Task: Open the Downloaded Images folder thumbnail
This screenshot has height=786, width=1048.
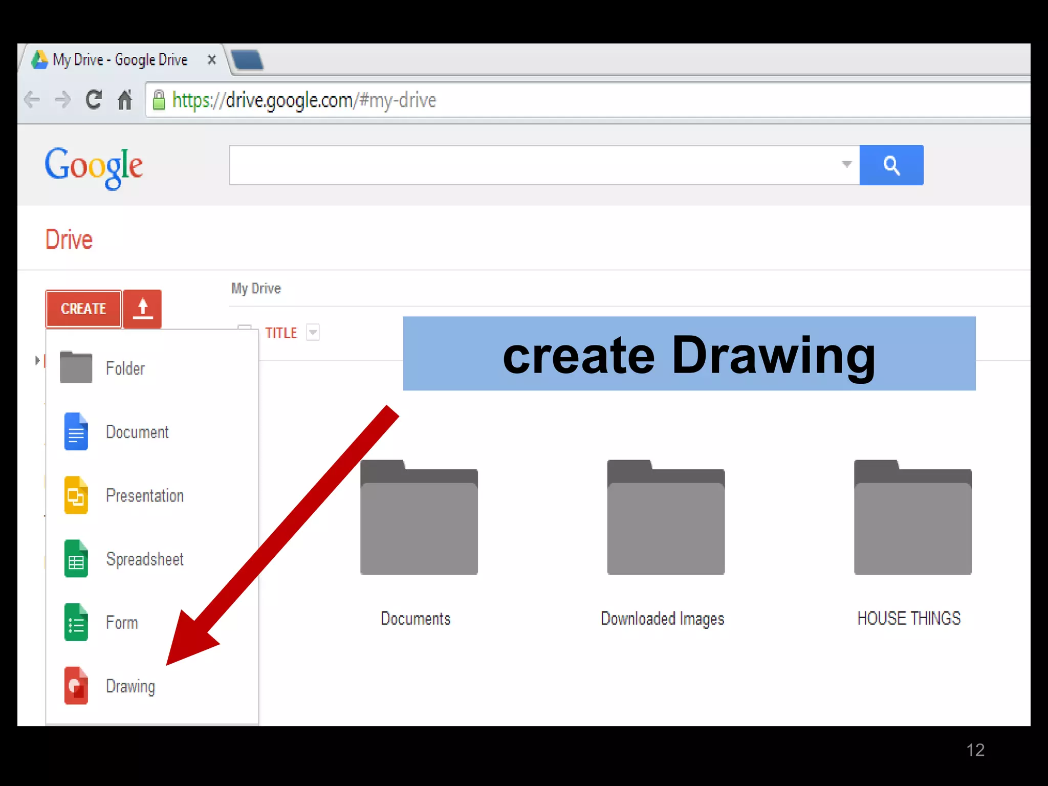Action: click(666, 517)
